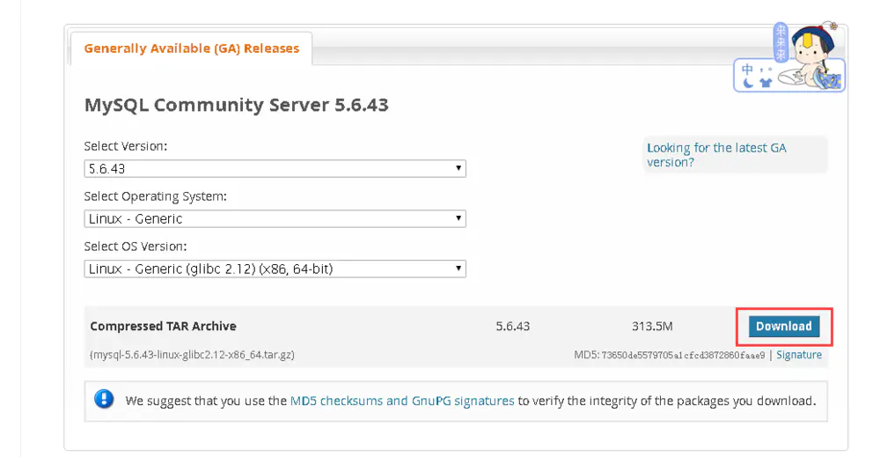The height and width of the screenshot is (457, 880).
Task: Follow Looking for the latest GA version link
Action: [x=716, y=155]
